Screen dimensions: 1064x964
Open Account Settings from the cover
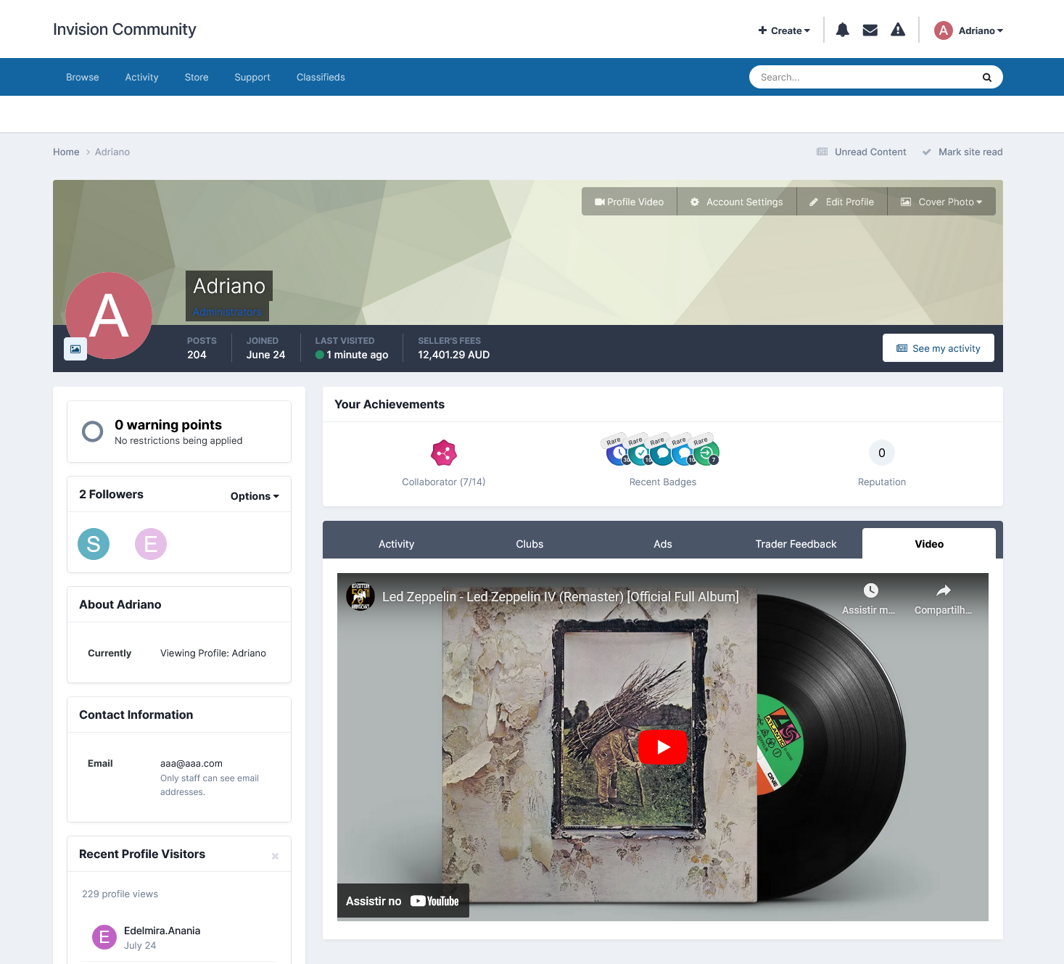736,202
